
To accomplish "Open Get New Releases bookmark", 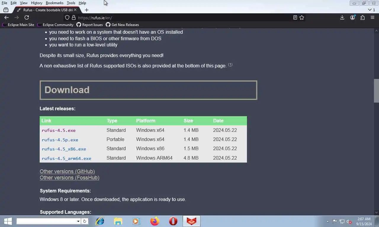I will [x=122, y=25].
